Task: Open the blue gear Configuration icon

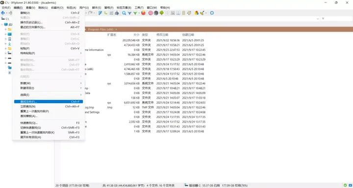Action: (x=212, y=13)
